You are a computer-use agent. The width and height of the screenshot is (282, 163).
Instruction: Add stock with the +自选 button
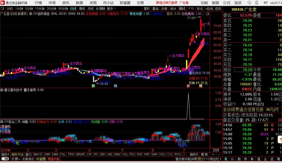pyautogui.click(x=209, y=9)
